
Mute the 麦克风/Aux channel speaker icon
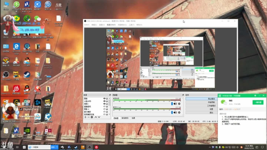click(175, 112)
